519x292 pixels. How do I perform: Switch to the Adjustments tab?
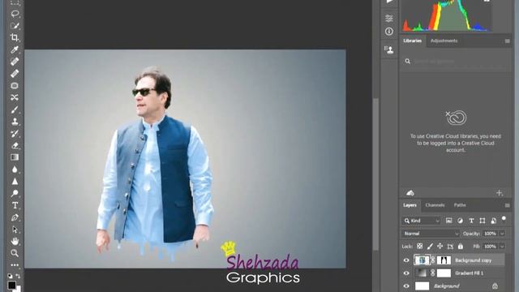point(444,41)
